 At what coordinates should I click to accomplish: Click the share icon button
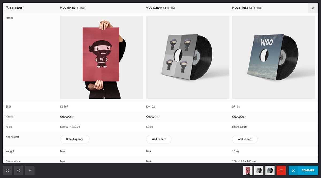19,171
